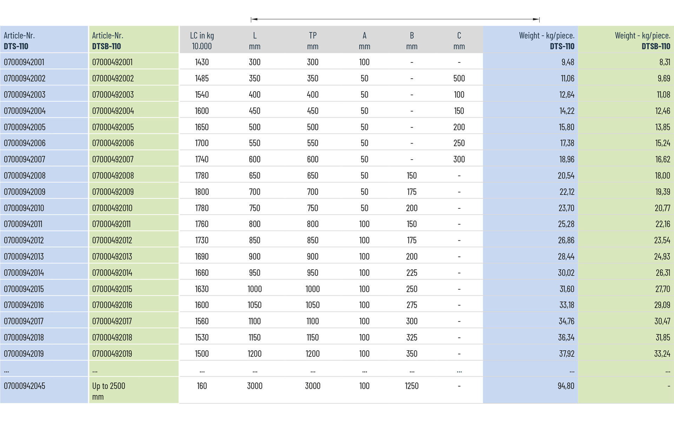Image resolution: width=674 pixels, height=421 pixels.
Task: Select DTSB-110 weight 33,24
Action: [x=662, y=354]
